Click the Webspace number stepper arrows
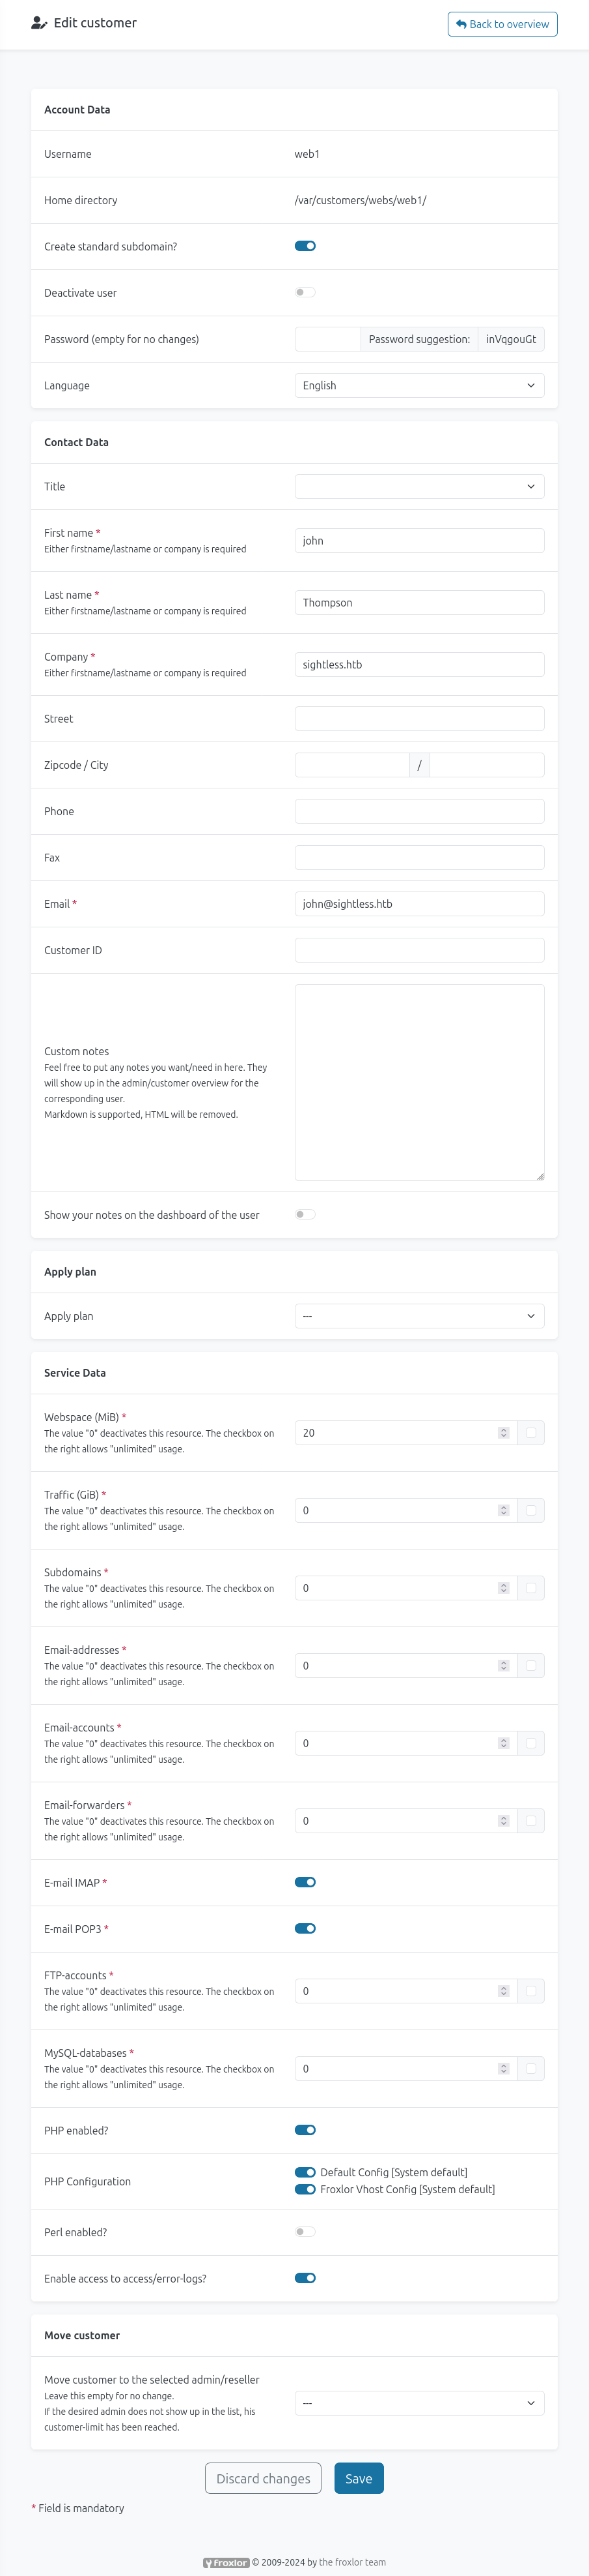 coord(503,1432)
